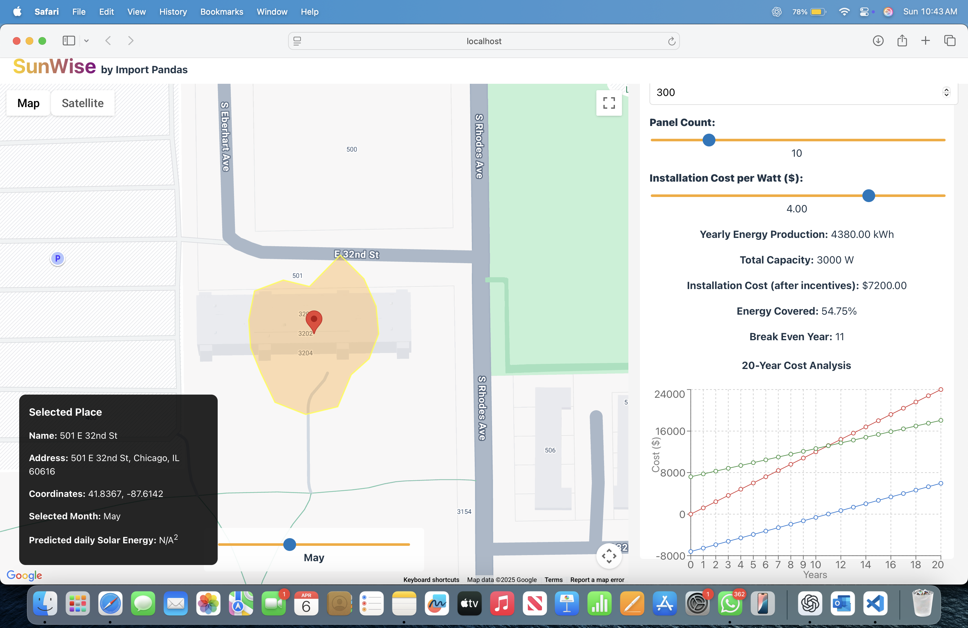Show Safari downloads icon
Screen dimensions: 968x628
point(878,41)
